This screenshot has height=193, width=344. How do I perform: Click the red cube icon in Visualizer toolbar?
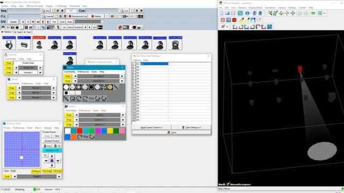[x=234, y=20]
